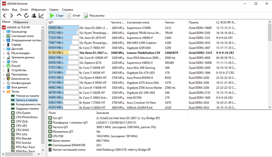The width and height of the screenshot is (272, 157).
Task: Click the 93898 МБ/с result bar
Action: (63, 28)
